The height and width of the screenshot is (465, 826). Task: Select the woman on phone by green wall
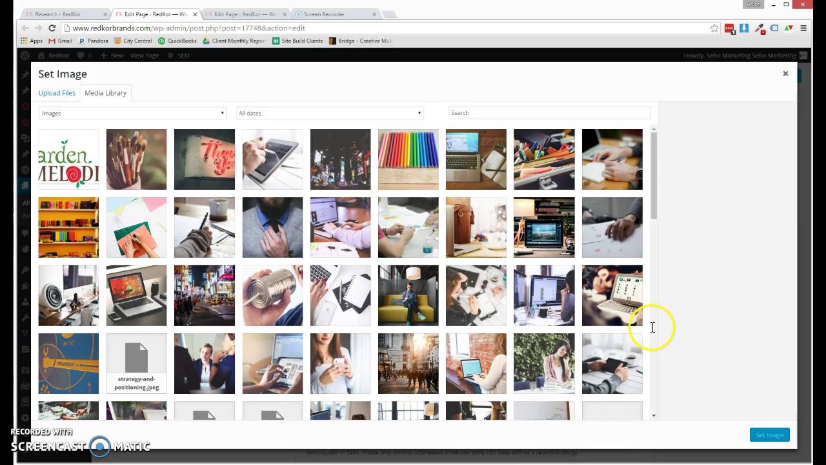(x=544, y=364)
